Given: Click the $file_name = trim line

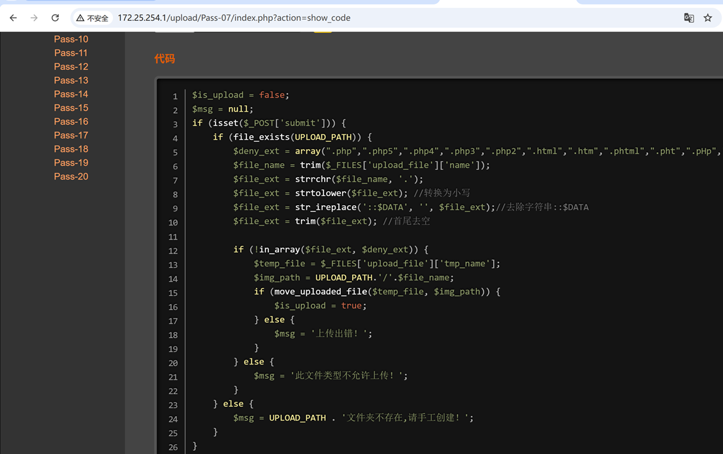Looking at the screenshot, I should point(362,165).
